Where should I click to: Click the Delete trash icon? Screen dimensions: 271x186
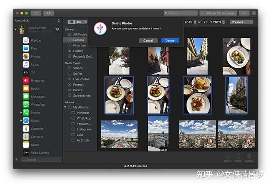pyautogui.click(x=249, y=157)
